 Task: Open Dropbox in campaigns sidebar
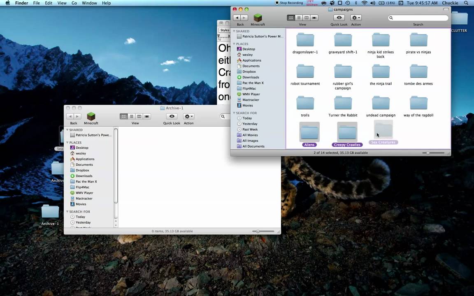tap(249, 72)
